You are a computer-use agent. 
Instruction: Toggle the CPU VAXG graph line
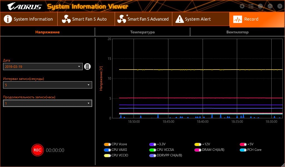(x=107, y=150)
